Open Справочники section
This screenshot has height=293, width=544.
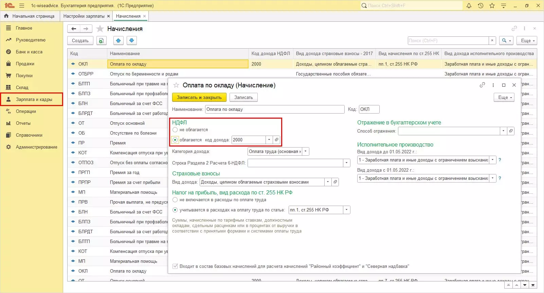[x=31, y=135]
